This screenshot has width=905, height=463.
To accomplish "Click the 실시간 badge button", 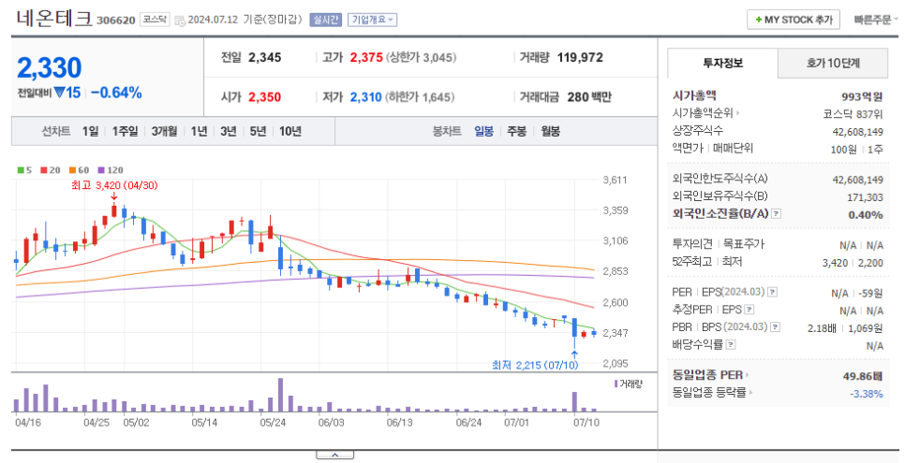I will pos(325,20).
